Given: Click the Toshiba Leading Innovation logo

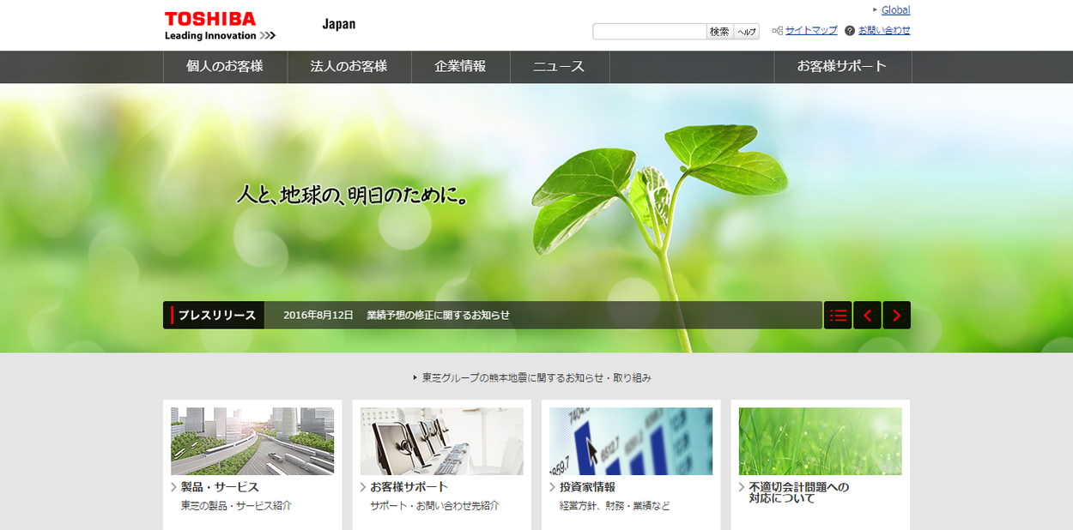Looking at the screenshot, I should point(220,26).
